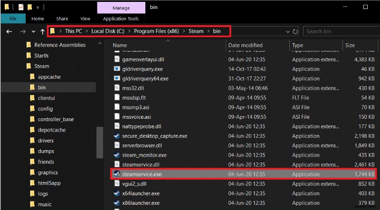Expand chevron after Local Disk (C:)

pyautogui.click(x=129, y=31)
